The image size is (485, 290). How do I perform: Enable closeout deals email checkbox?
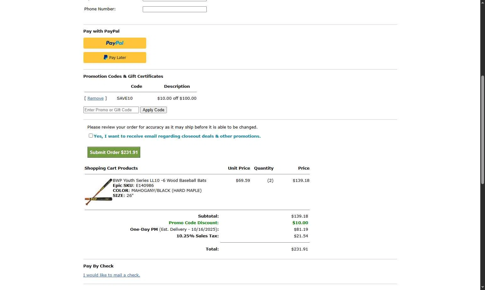91,136
